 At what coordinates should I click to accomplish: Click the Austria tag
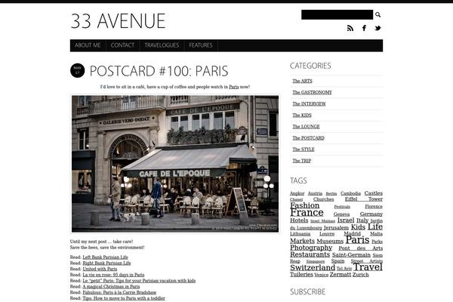[x=315, y=193]
